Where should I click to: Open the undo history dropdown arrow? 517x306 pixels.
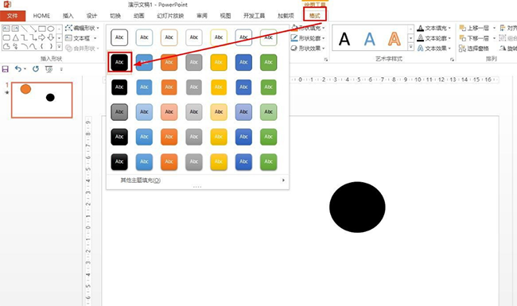(25, 69)
